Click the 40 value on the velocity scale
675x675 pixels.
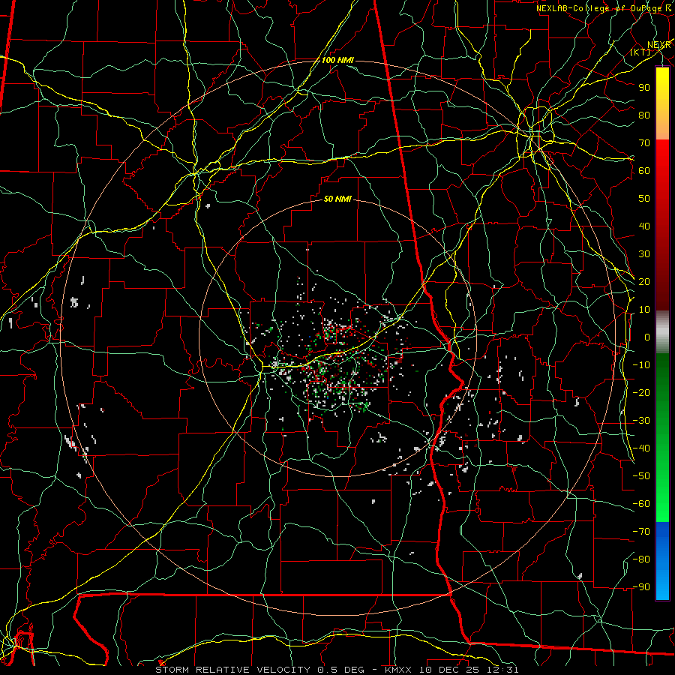(x=644, y=226)
